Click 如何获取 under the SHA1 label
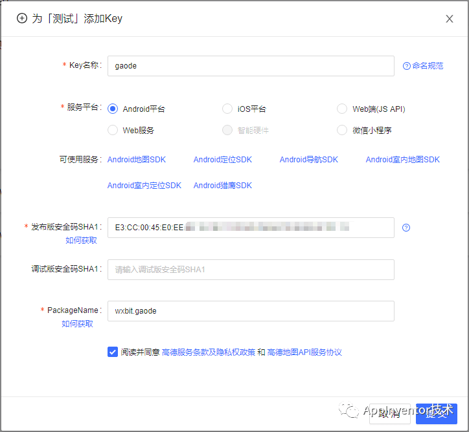 click(81, 241)
